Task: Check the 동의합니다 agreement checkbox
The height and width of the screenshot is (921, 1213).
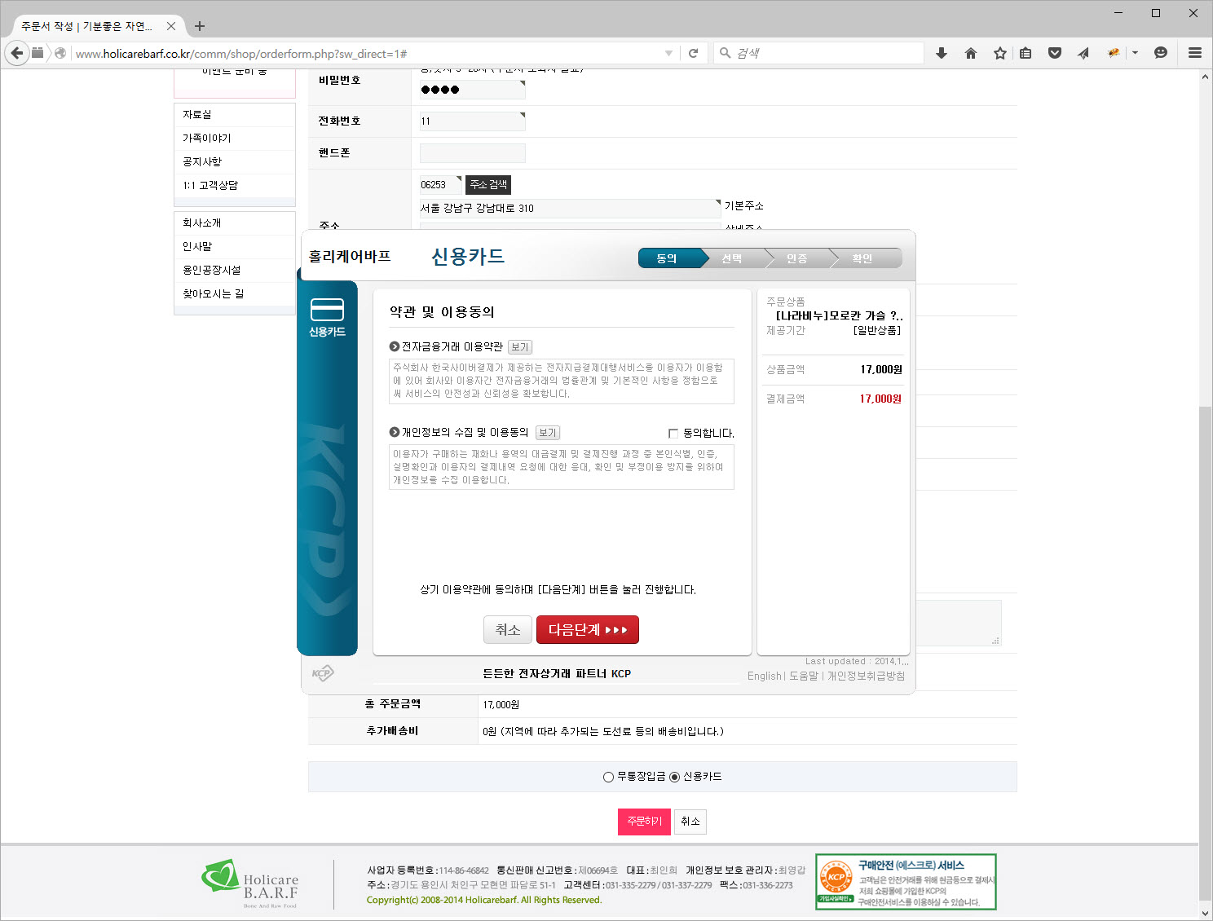Action: (x=673, y=434)
